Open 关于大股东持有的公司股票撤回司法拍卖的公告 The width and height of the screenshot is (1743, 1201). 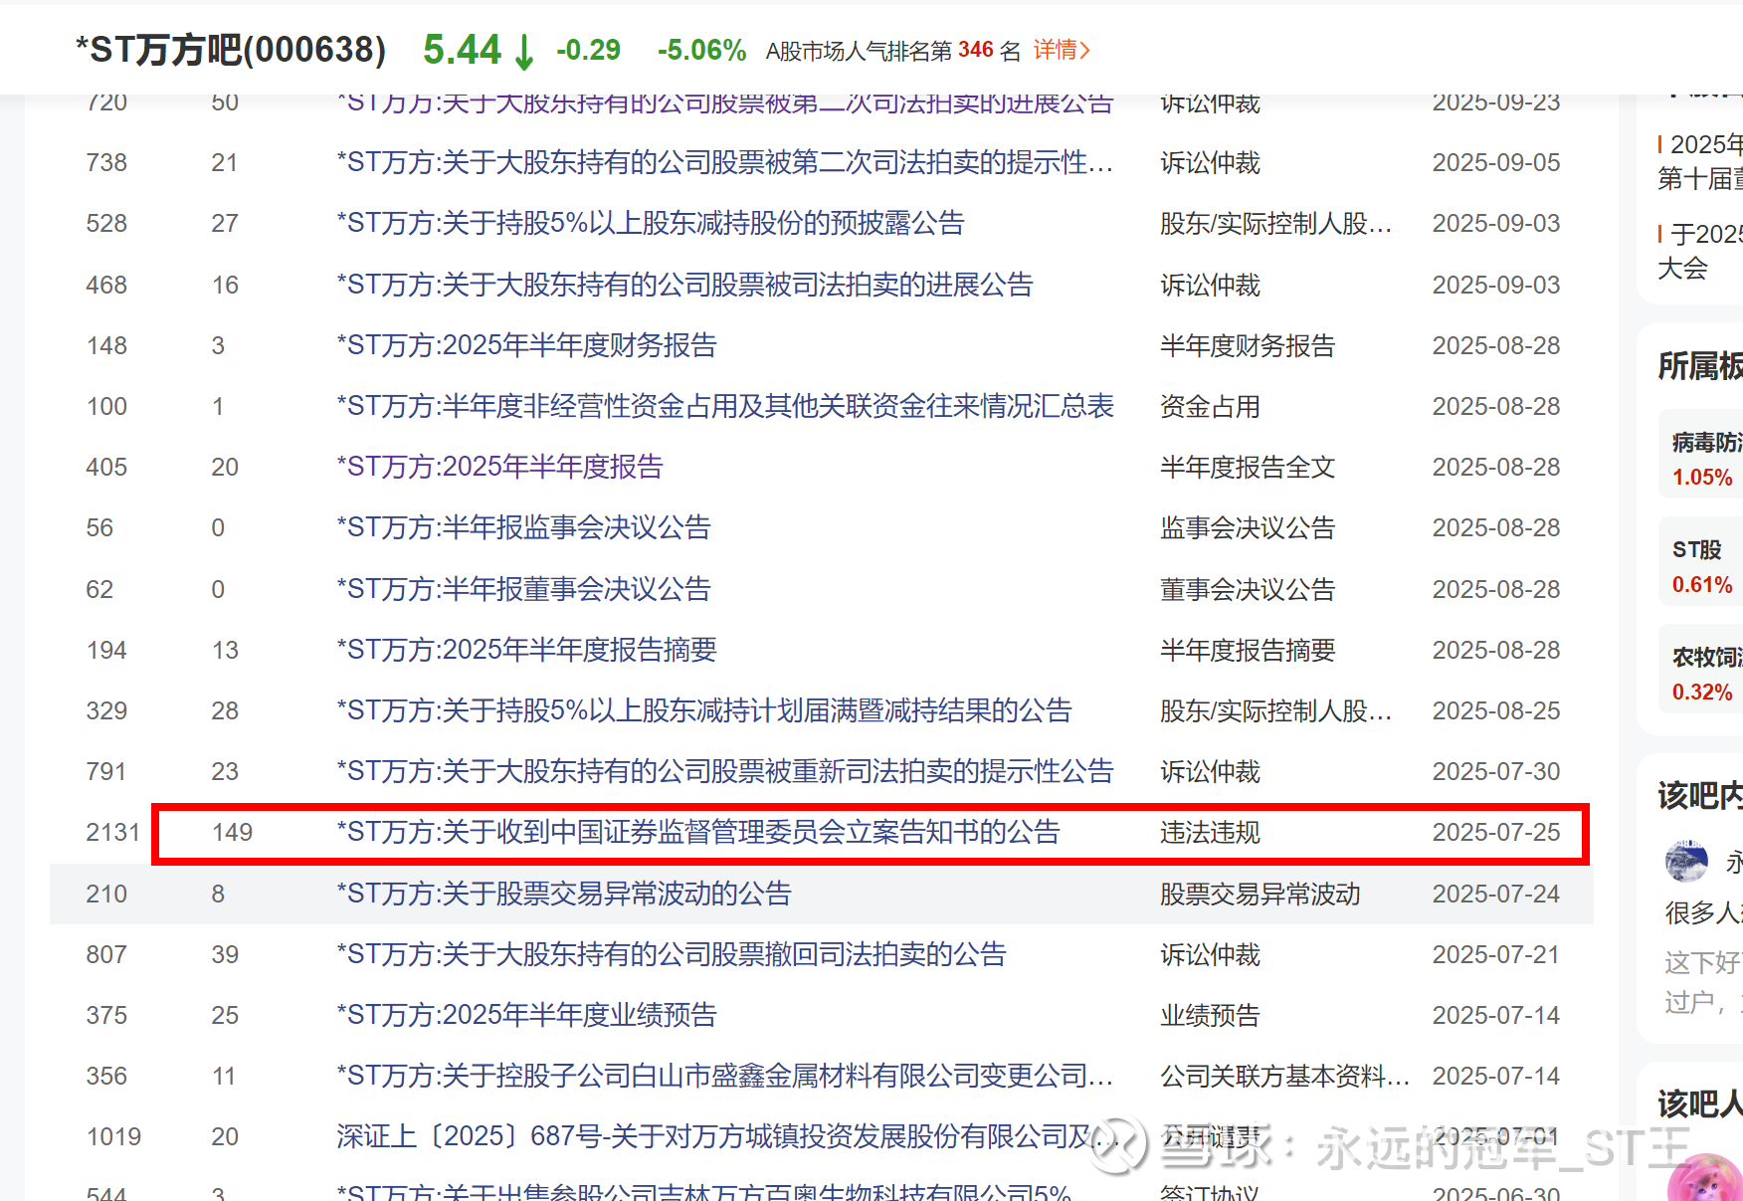(672, 954)
